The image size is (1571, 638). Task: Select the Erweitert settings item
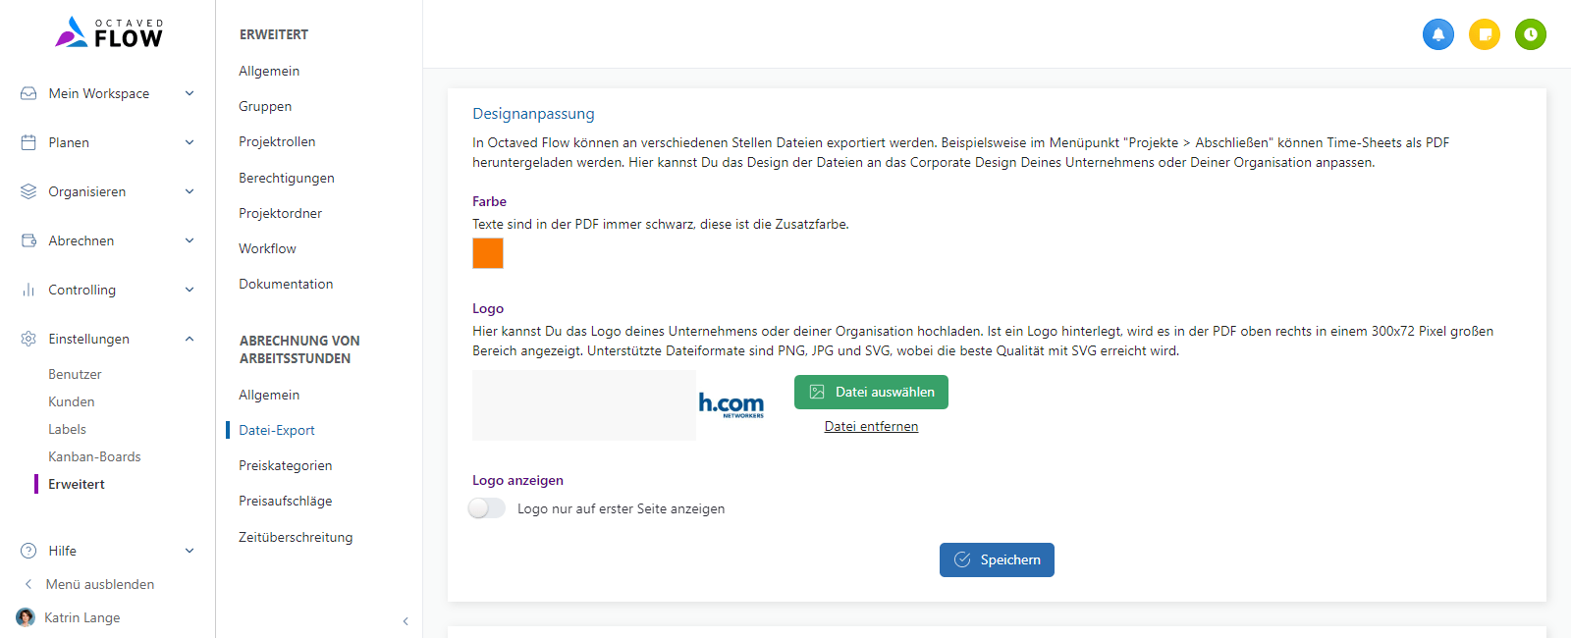pos(77,484)
